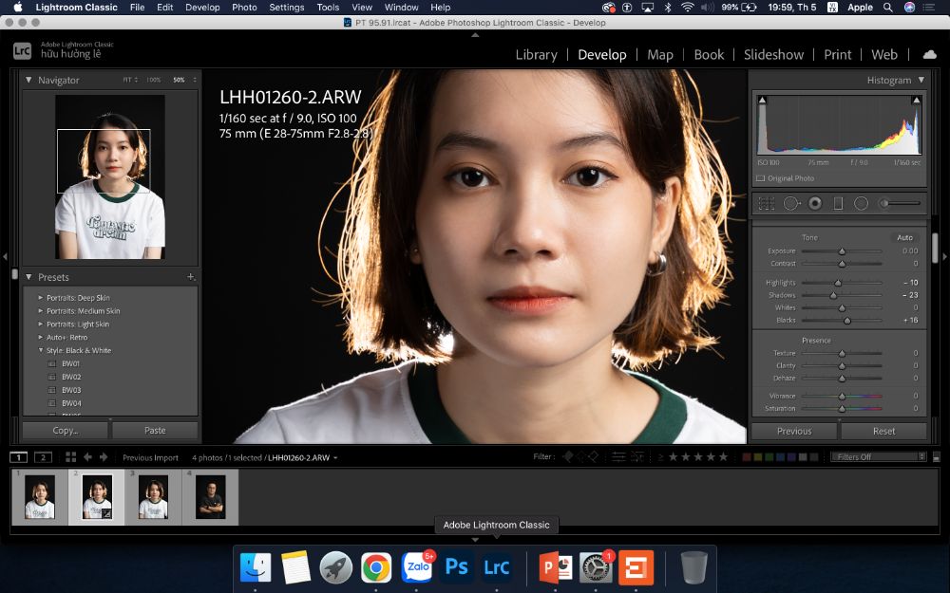950x593 pixels.
Task: Filter by red color label
Action: point(747,457)
